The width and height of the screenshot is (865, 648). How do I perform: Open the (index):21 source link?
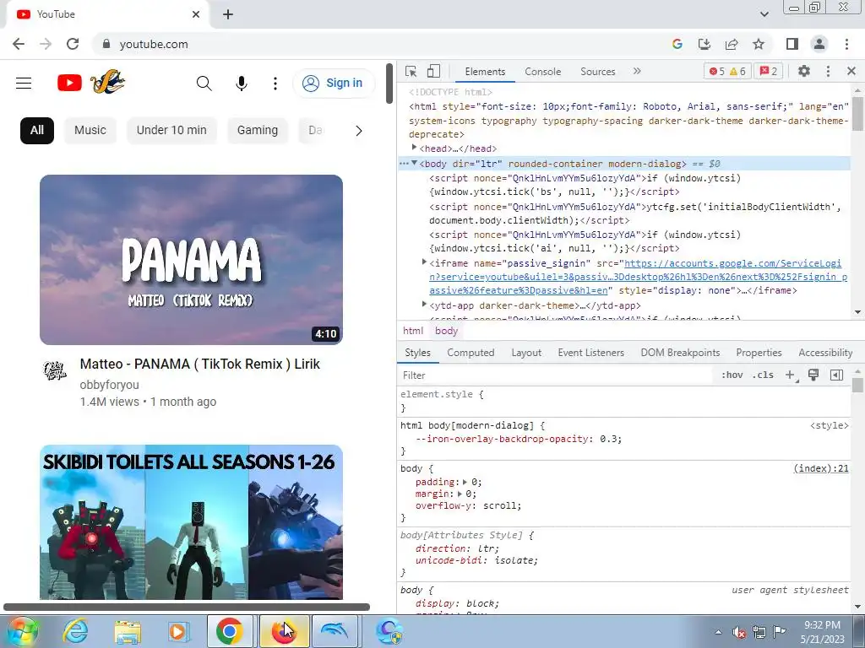821,468
